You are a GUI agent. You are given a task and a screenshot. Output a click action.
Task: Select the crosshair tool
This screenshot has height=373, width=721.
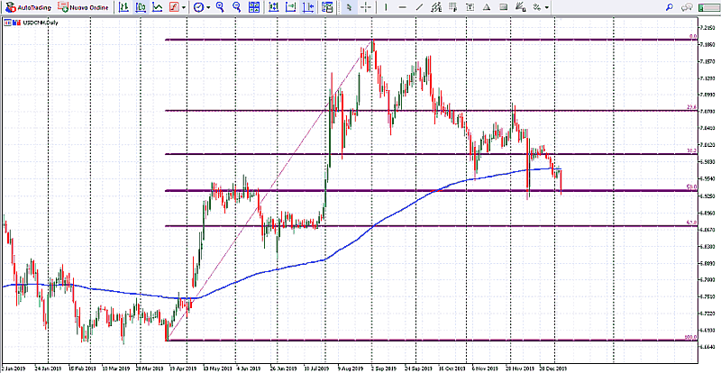click(x=367, y=7)
